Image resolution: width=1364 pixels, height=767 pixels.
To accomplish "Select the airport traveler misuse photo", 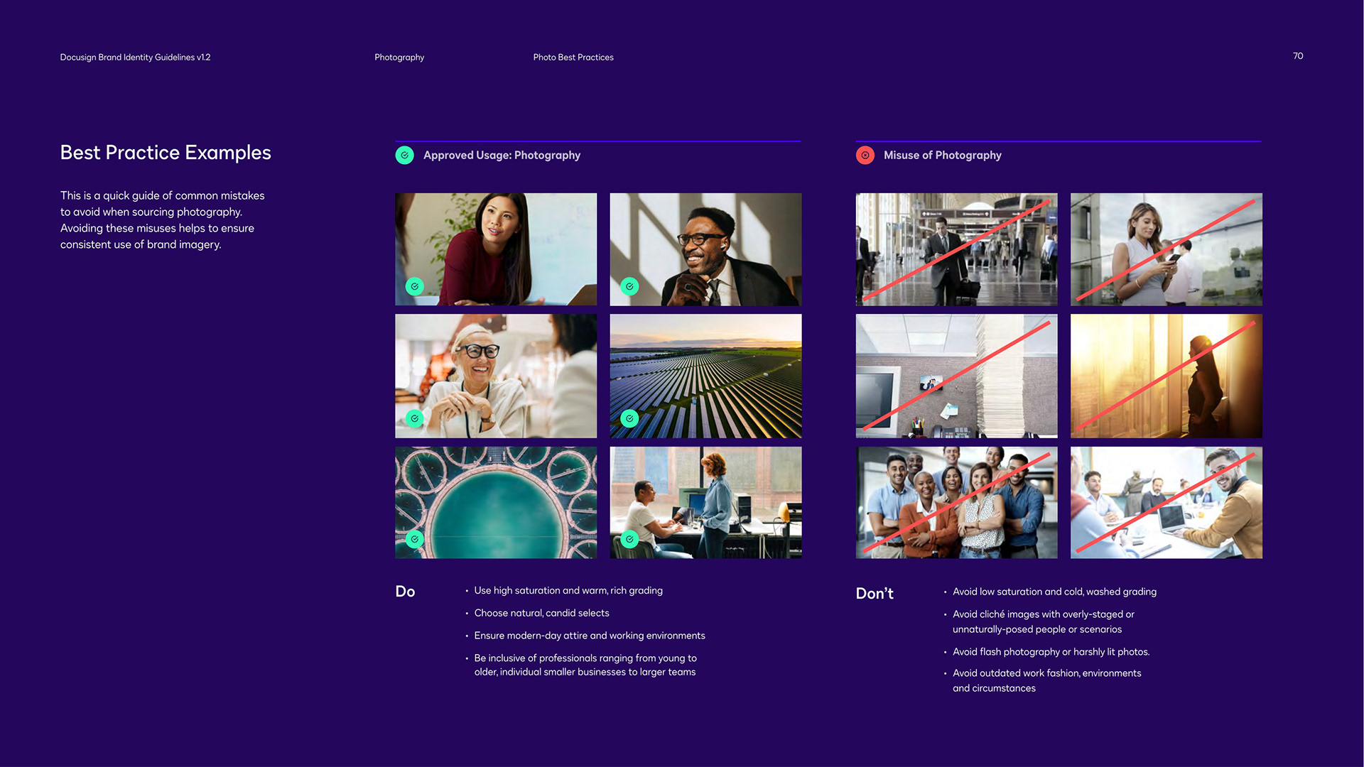I will pyautogui.click(x=956, y=249).
